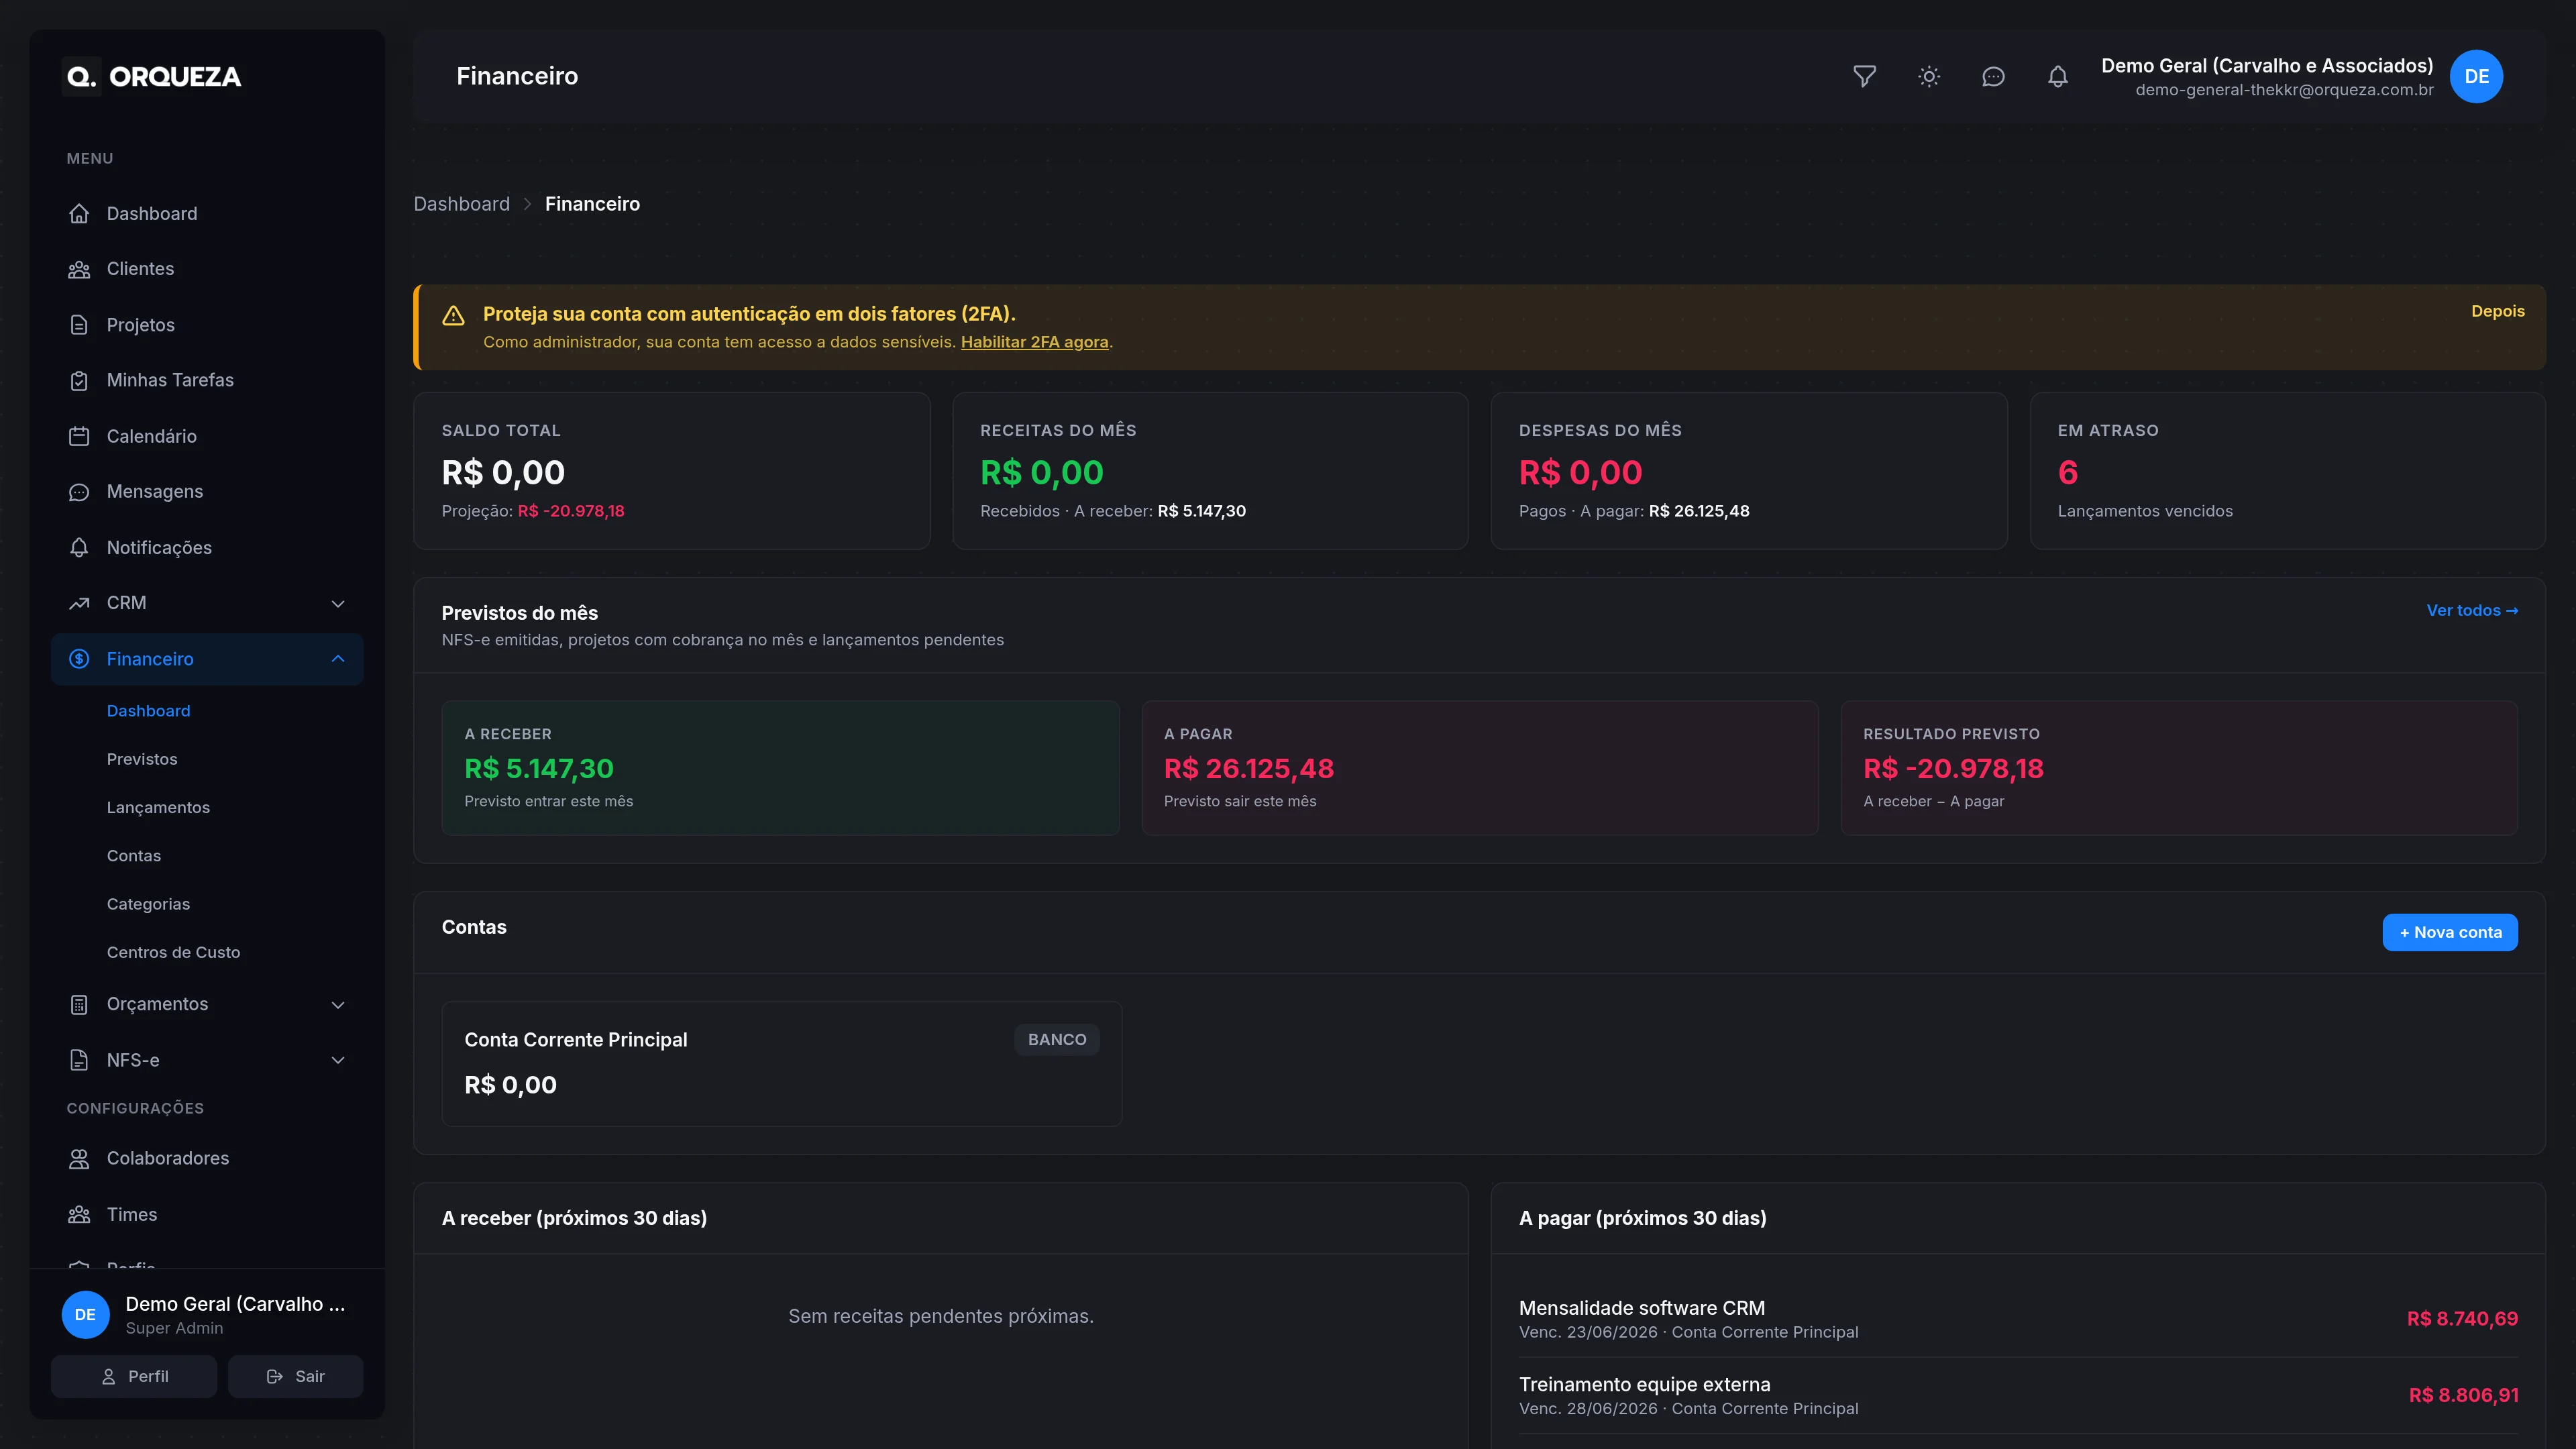The height and width of the screenshot is (1449, 2576).
Task: Click the Notificações bell icon in sidebar
Action: pos(79,547)
